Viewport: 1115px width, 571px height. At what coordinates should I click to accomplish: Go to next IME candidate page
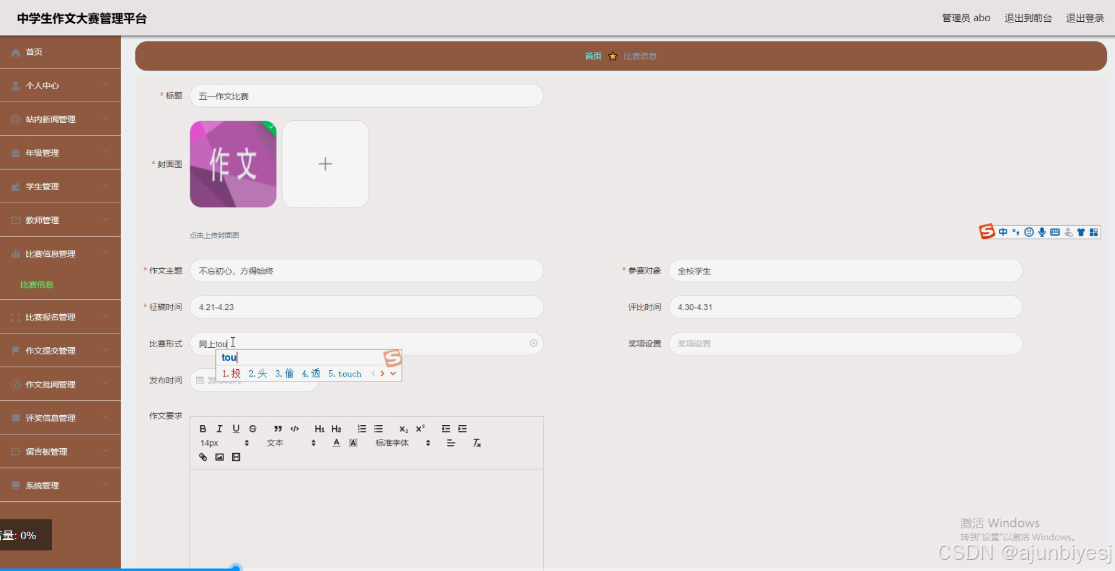(382, 373)
